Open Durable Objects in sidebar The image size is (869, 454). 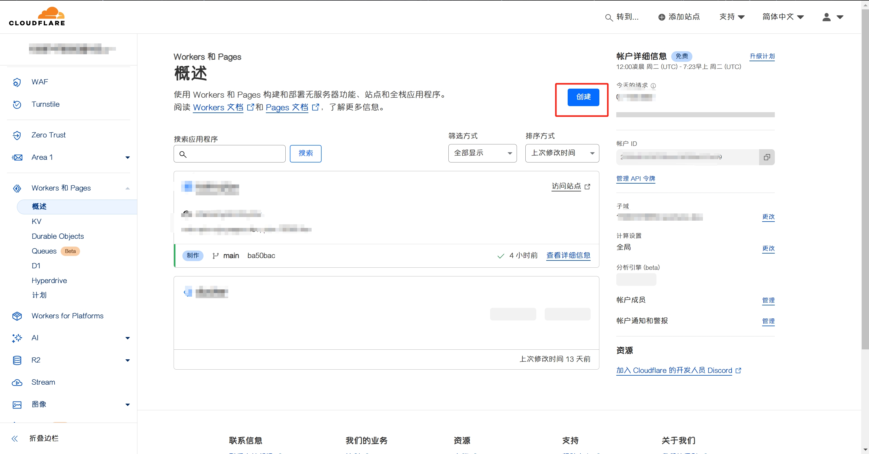pos(58,236)
